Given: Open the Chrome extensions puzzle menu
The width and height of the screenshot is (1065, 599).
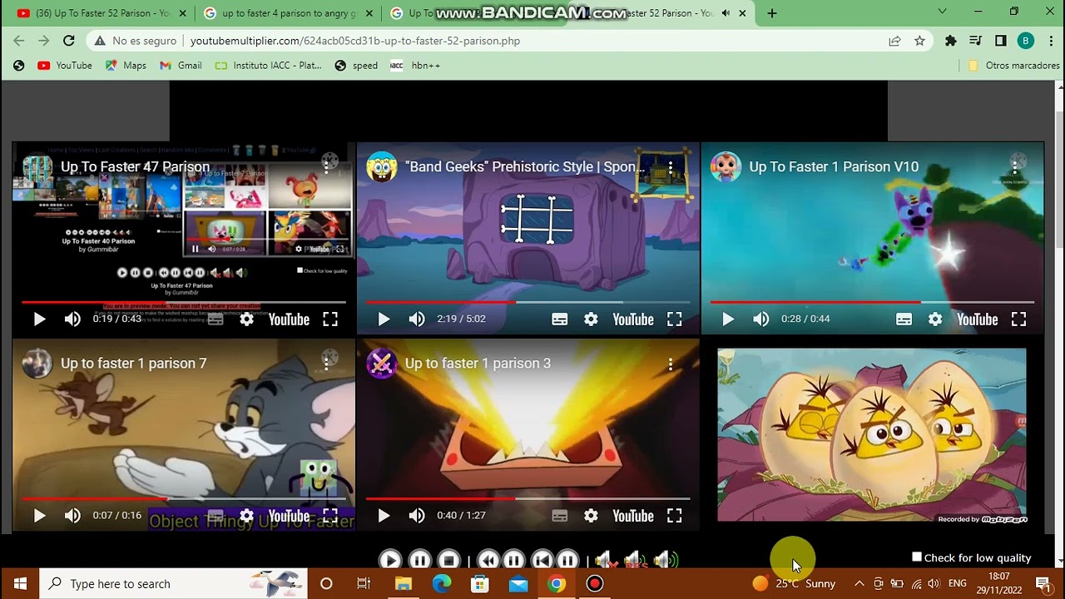Looking at the screenshot, I should [x=950, y=41].
